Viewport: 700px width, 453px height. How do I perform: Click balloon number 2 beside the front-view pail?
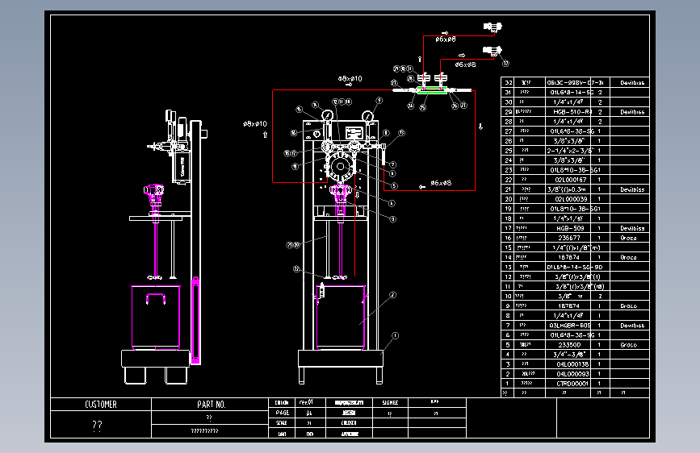pyautogui.click(x=393, y=295)
